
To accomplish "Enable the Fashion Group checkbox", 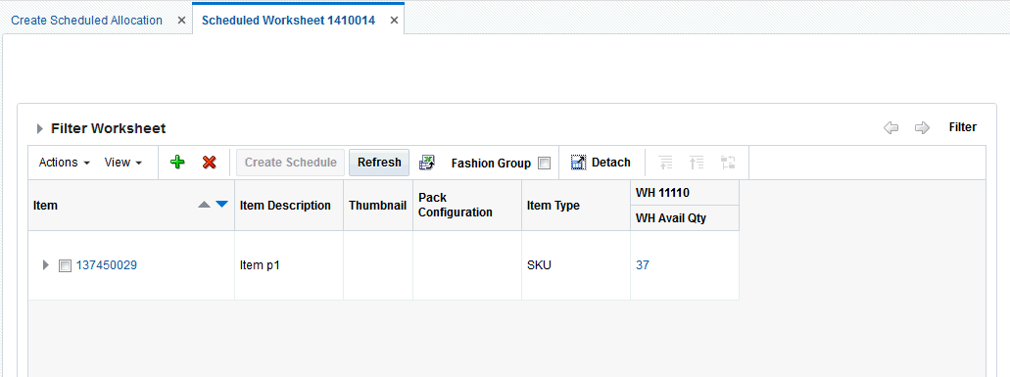I will (x=545, y=164).
